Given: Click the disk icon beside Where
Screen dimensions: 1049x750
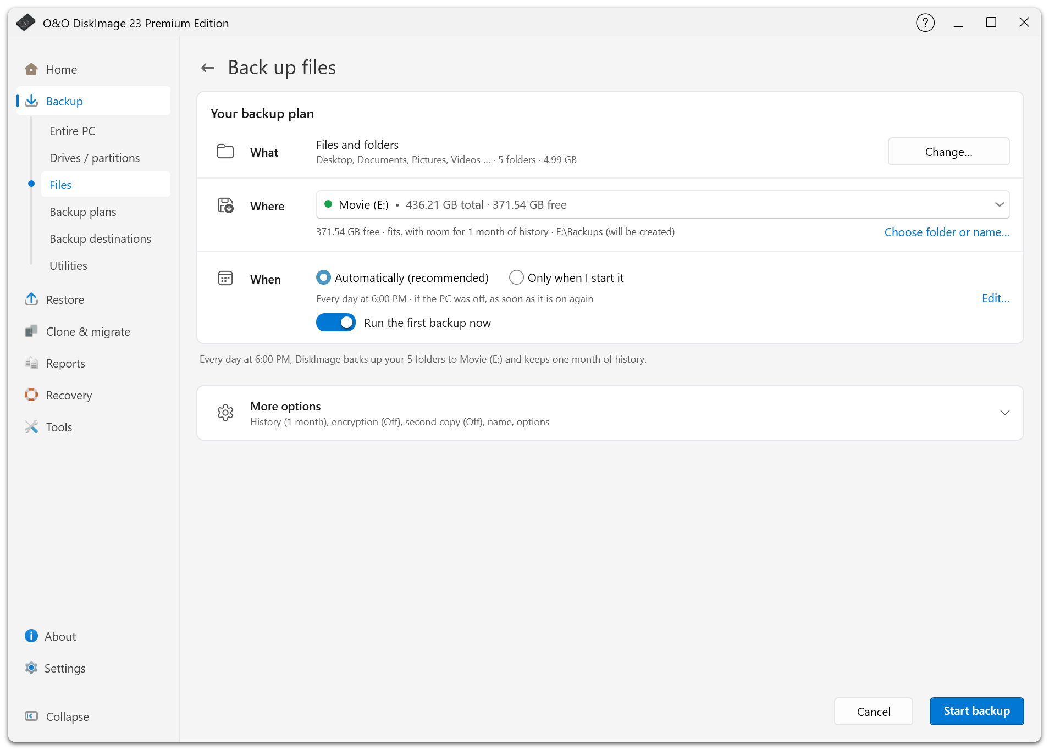Looking at the screenshot, I should (x=225, y=205).
